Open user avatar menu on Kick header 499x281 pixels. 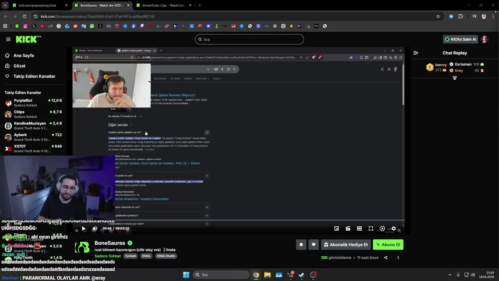pos(485,39)
